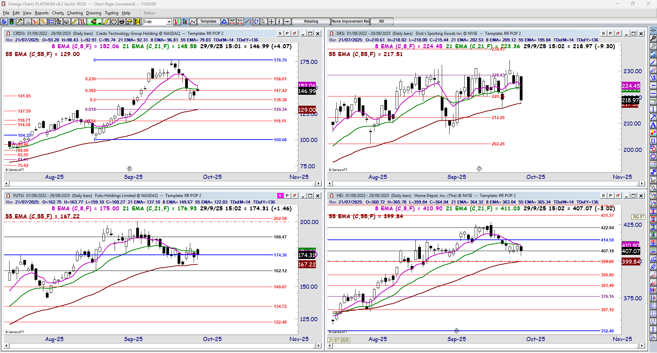Click the pop-out icon on HD chart
This screenshot has width=657, height=353.
618,196
